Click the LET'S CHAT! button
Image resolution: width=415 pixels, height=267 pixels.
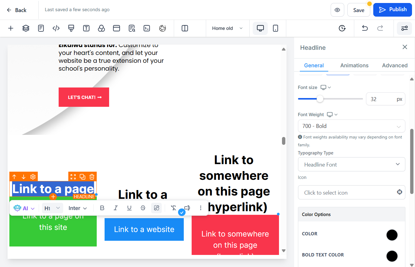tap(84, 97)
